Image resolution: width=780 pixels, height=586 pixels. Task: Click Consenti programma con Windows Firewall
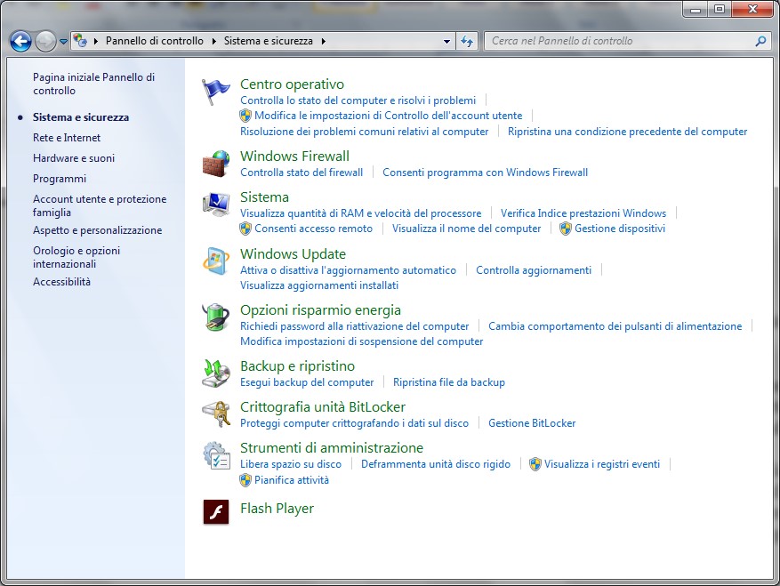coord(485,173)
